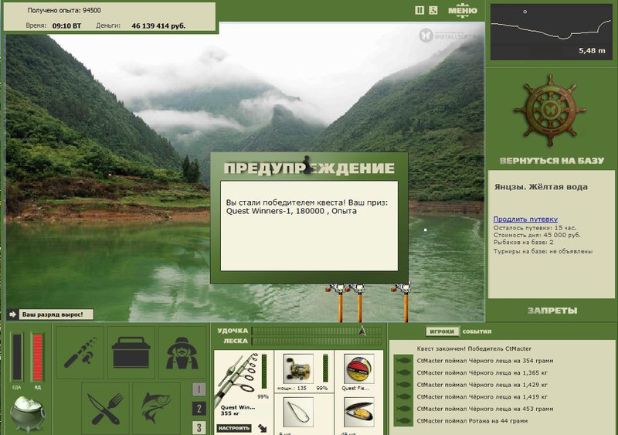
Task: Click the diagonal arrow next to НАСТРОИТЬ
Action: 263,428
